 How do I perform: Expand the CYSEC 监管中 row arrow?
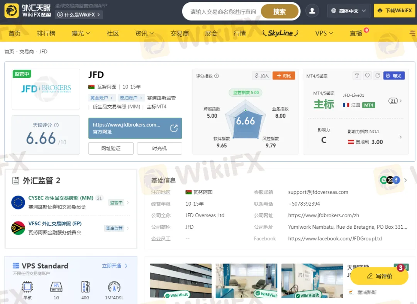(x=128, y=203)
